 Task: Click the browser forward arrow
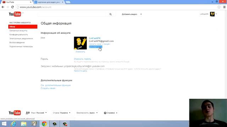pyautogui.click(x=8, y=7)
